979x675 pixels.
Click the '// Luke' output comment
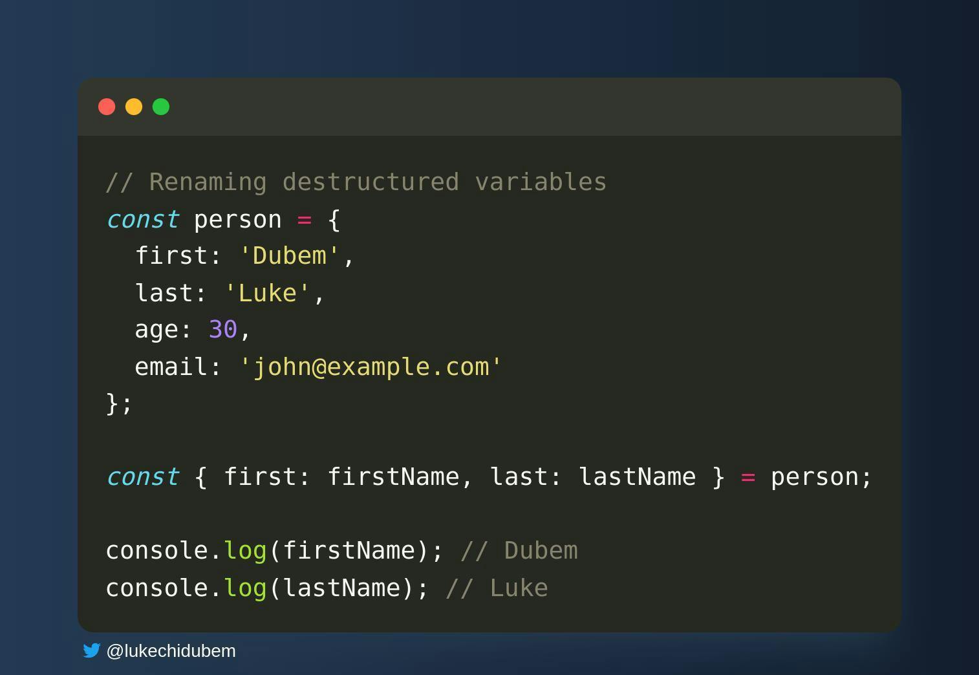tap(497, 588)
